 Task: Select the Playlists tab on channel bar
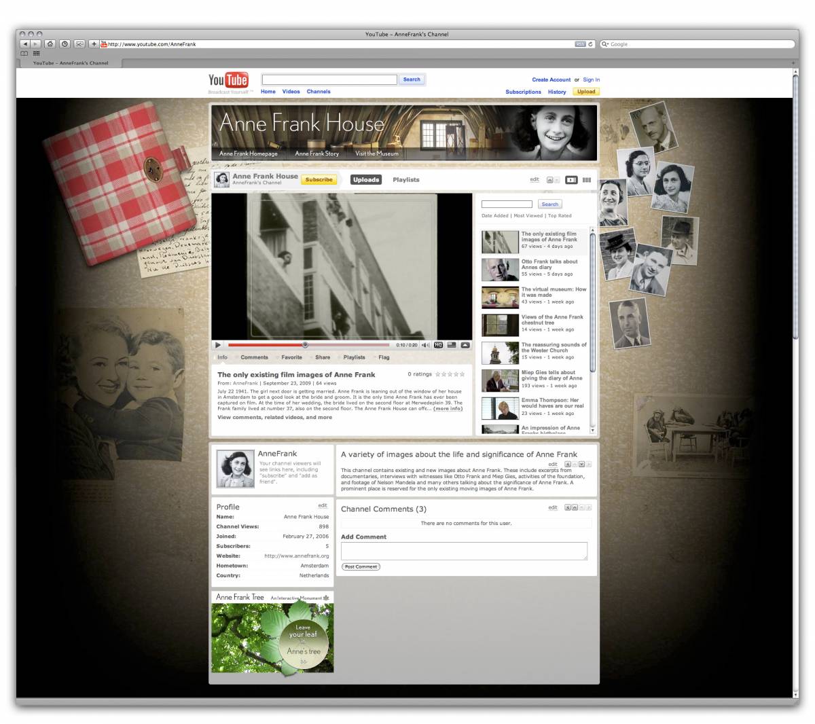pos(406,180)
